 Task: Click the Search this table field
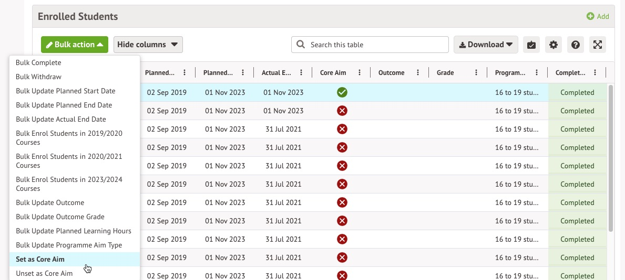point(370,45)
